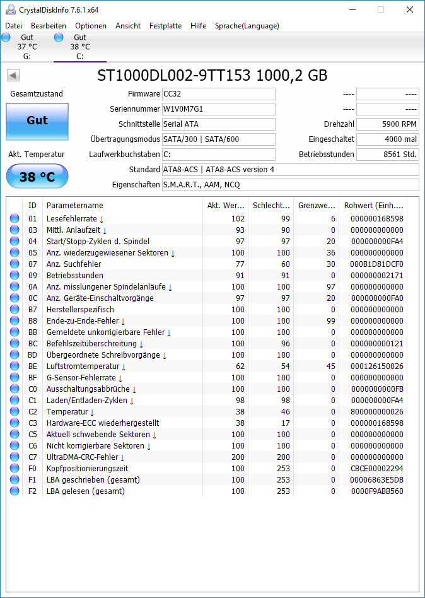The height and width of the screenshot is (598, 425).
Task: Click status orb for Ende-zu-Ende-Fehler row
Action: 15,320
